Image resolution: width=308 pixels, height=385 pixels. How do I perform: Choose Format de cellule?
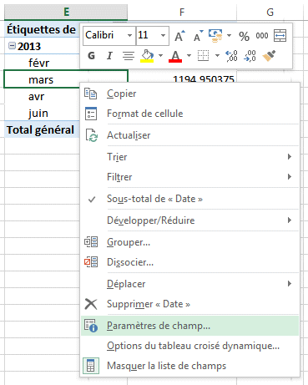tap(190, 114)
